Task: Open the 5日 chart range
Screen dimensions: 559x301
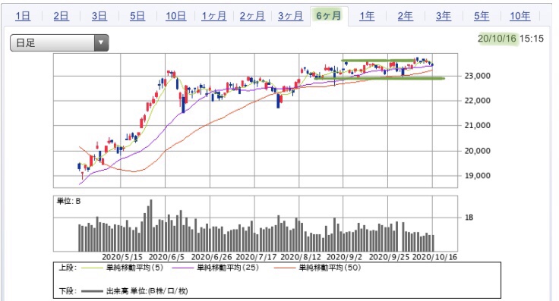Action: tap(137, 16)
